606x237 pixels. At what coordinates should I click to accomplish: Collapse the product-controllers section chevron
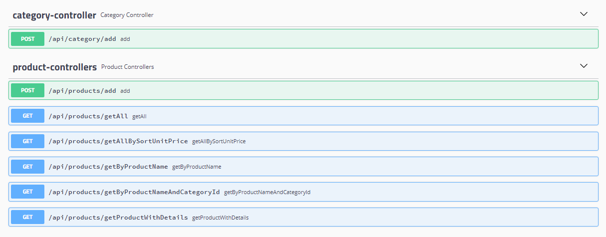point(584,65)
